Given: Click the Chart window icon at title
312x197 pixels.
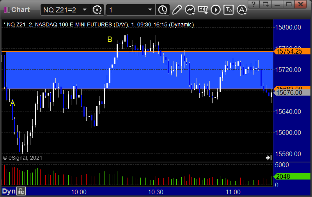Looking at the screenshot, I should pos(7,10).
